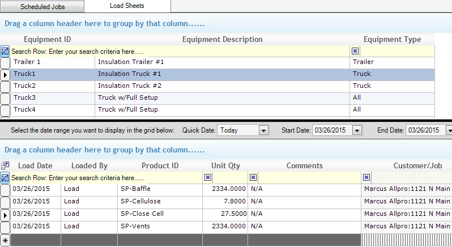Image resolution: width=452 pixels, height=247 pixels.
Task: Click the SP-Cellulose product cell
Action: (160, 202)
